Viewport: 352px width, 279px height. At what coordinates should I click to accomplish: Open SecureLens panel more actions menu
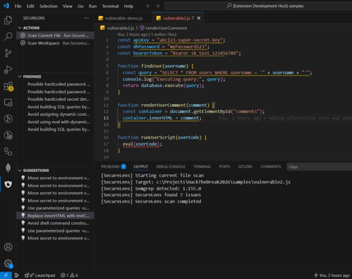click(x=87, y=18)
